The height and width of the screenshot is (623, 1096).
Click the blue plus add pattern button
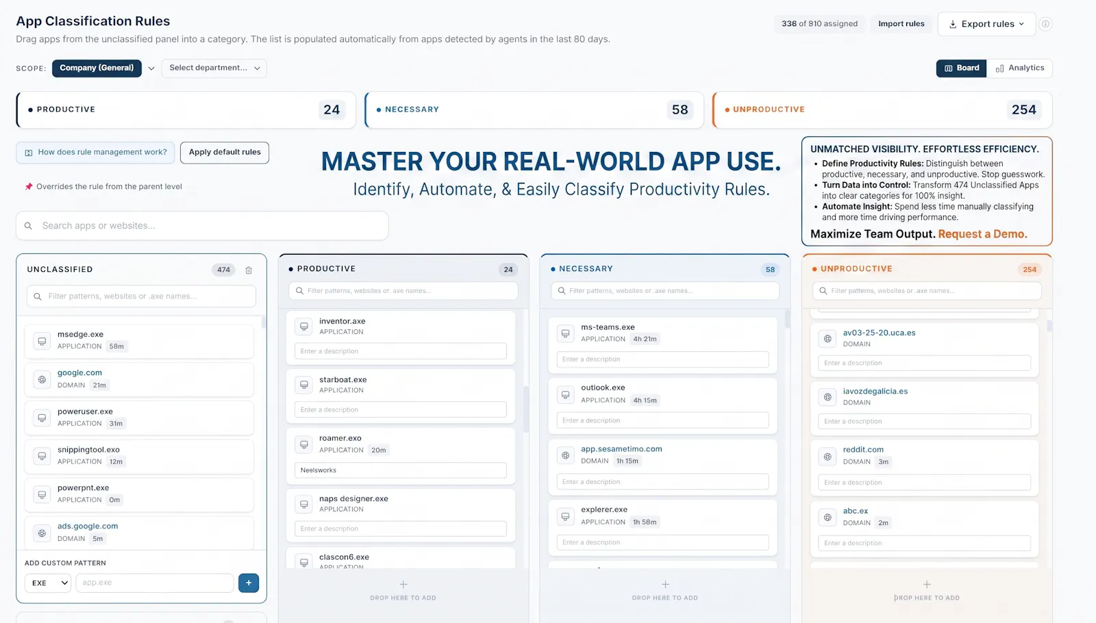249,583
